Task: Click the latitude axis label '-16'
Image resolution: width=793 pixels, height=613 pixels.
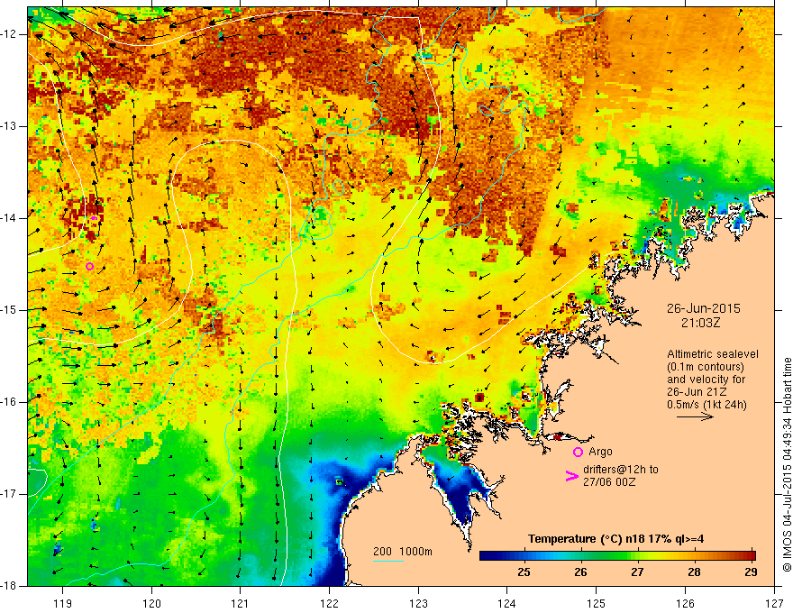Action: click(x=9, y=402)
